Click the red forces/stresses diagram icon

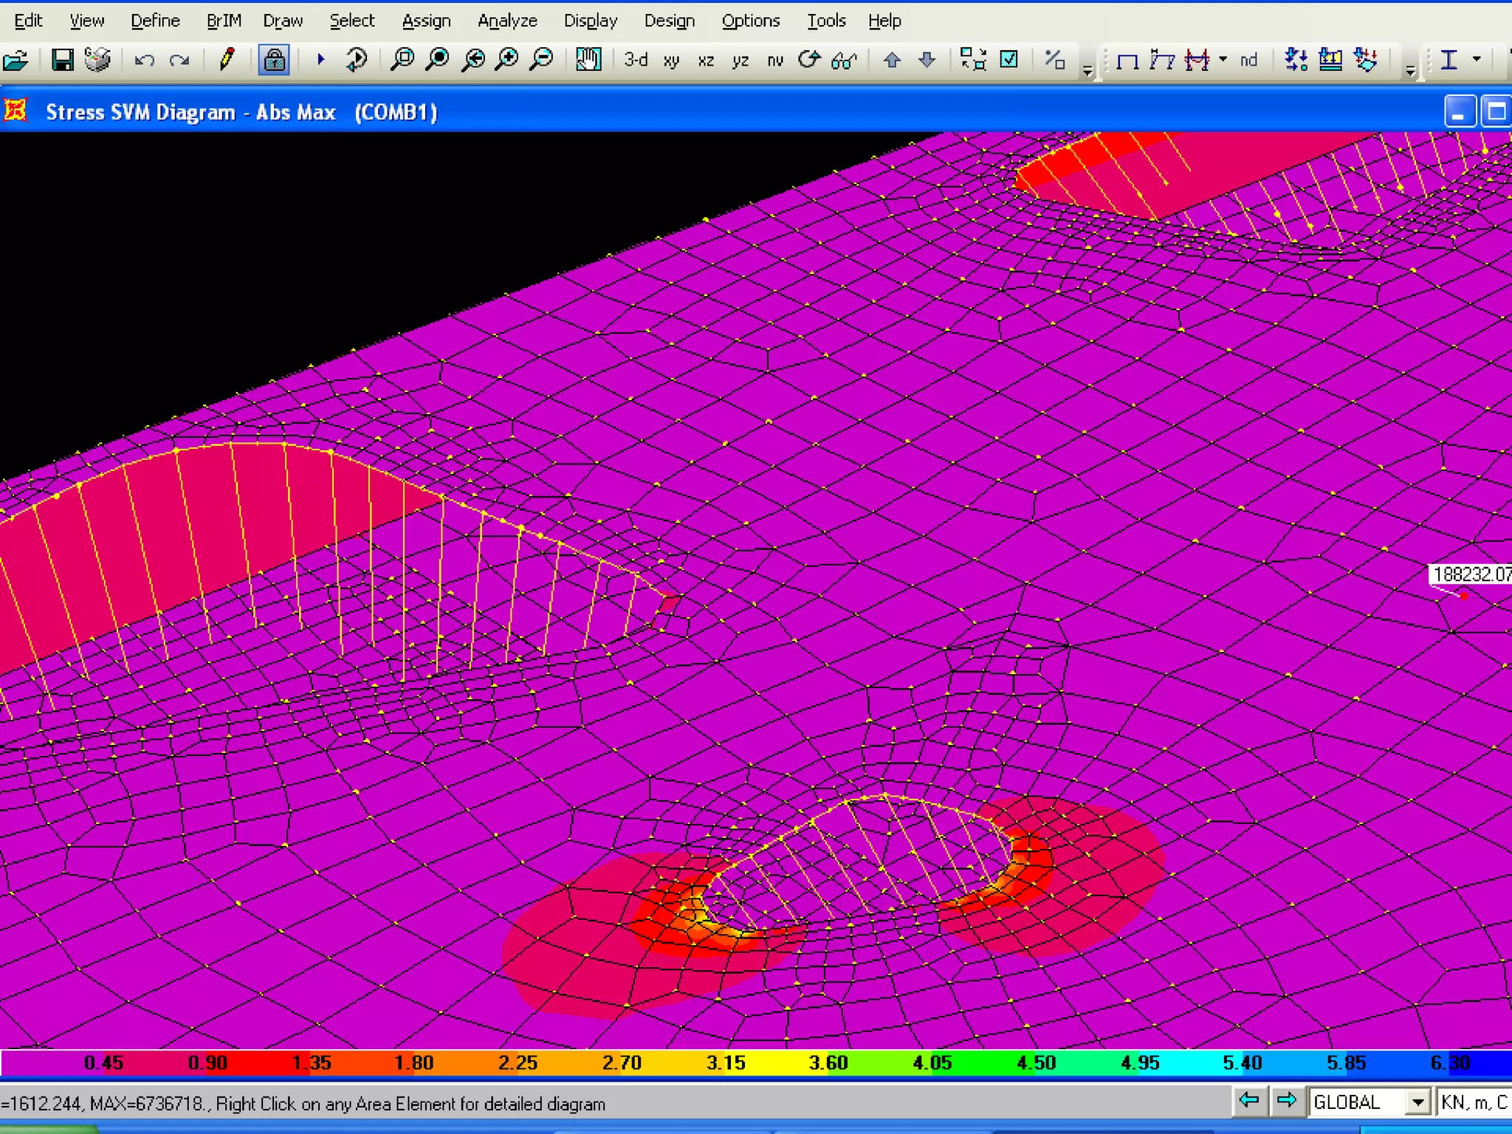pyautogui.click(x=1197, y=59)
